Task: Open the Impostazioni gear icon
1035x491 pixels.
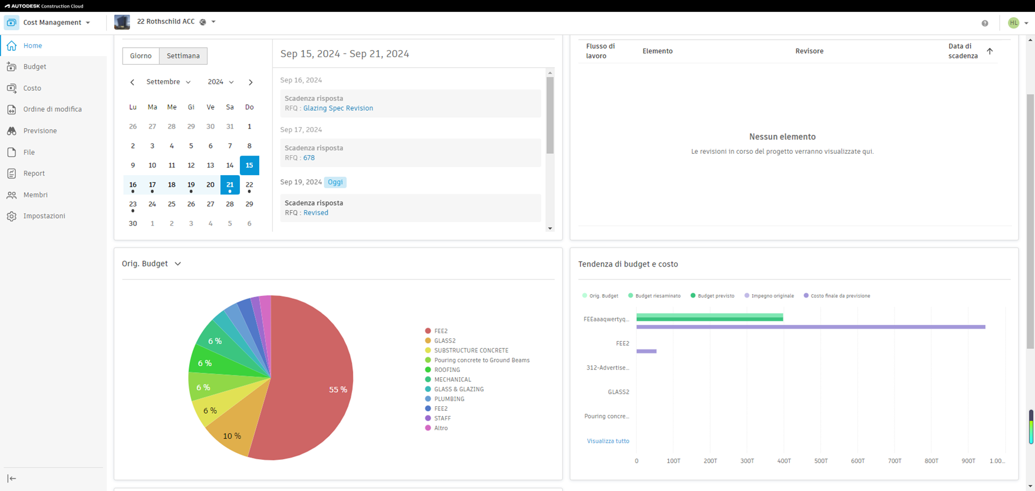Action: tap(12, 216)
